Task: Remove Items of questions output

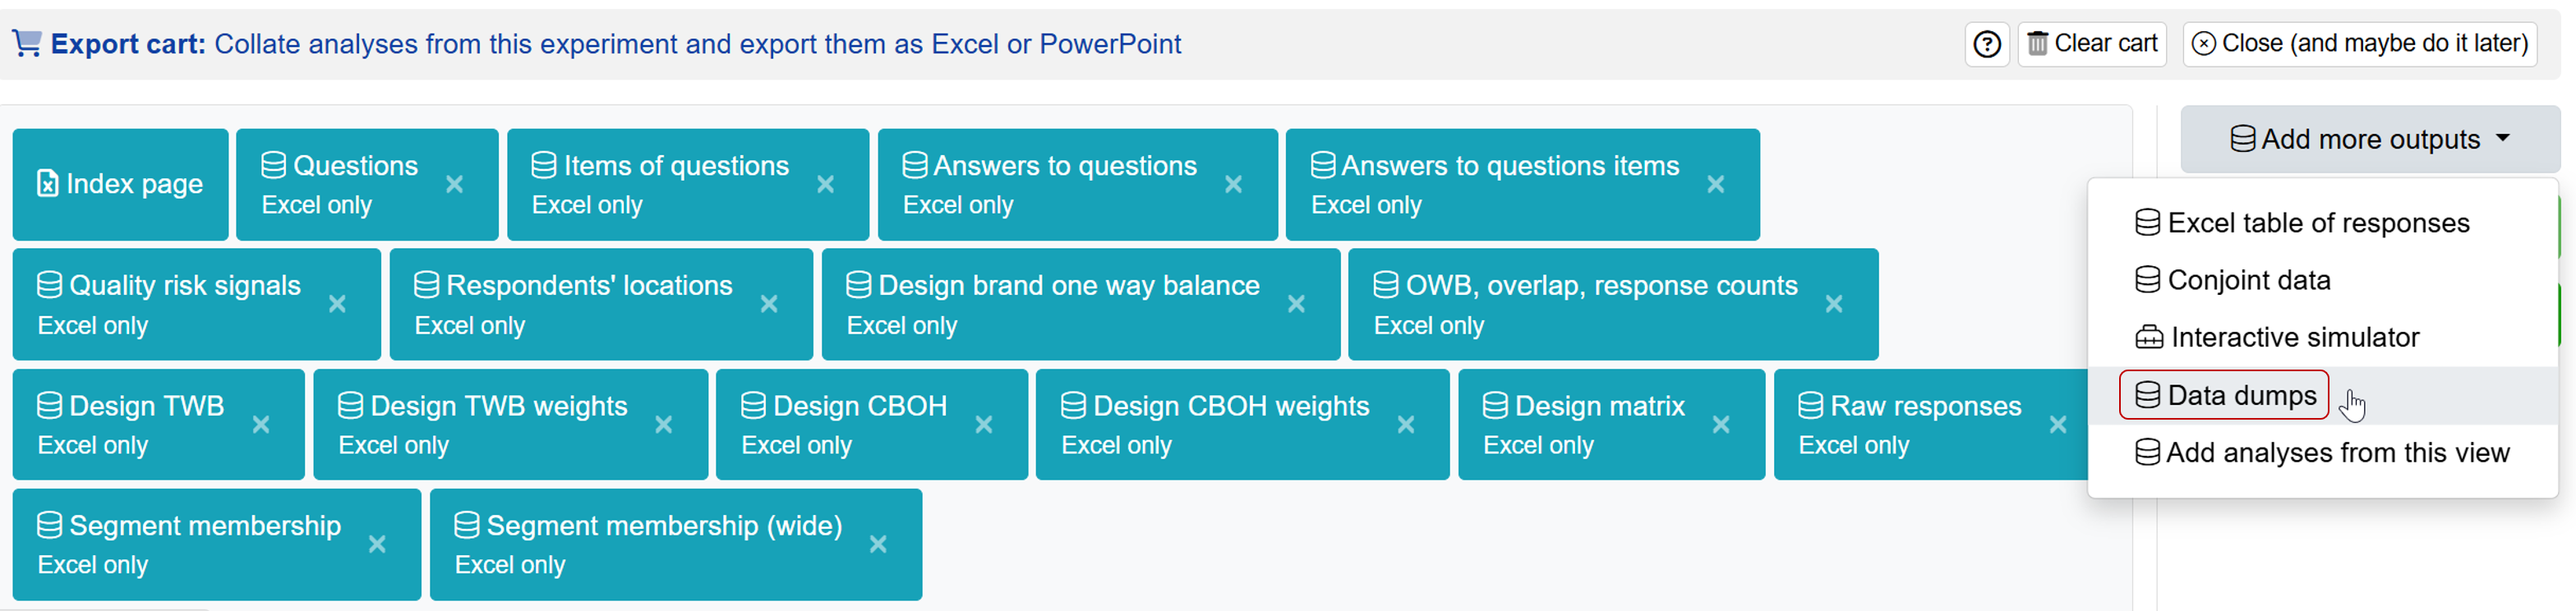Action: 825,184
